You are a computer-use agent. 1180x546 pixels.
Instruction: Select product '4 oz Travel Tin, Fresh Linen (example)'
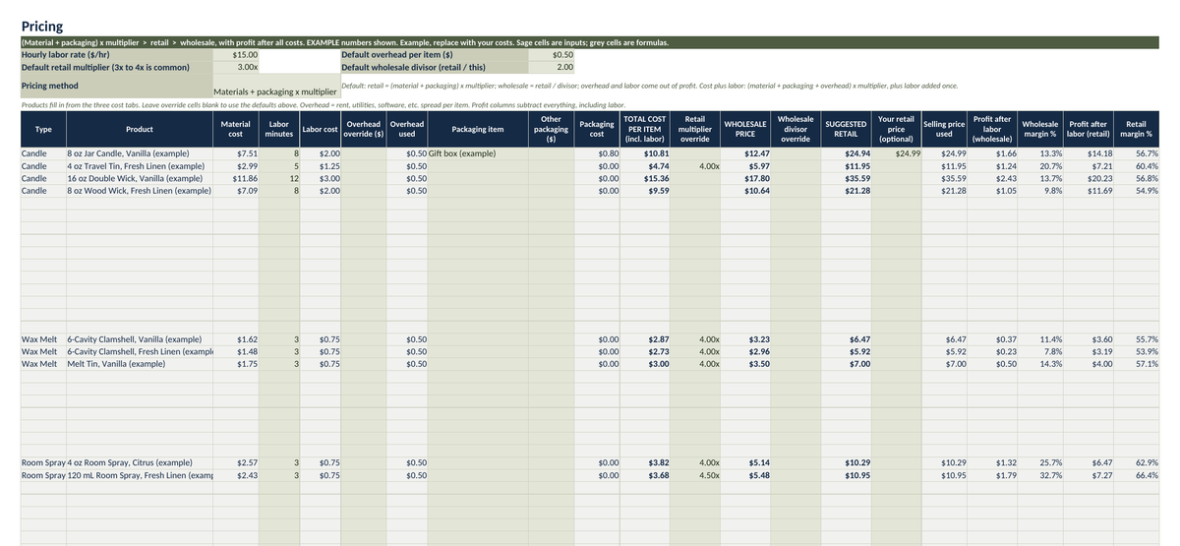[x=139, y=166]
